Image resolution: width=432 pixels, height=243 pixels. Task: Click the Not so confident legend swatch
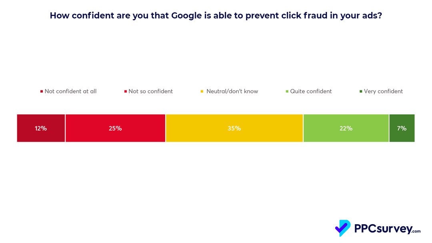pyautogui.click(x=125, y=92)
